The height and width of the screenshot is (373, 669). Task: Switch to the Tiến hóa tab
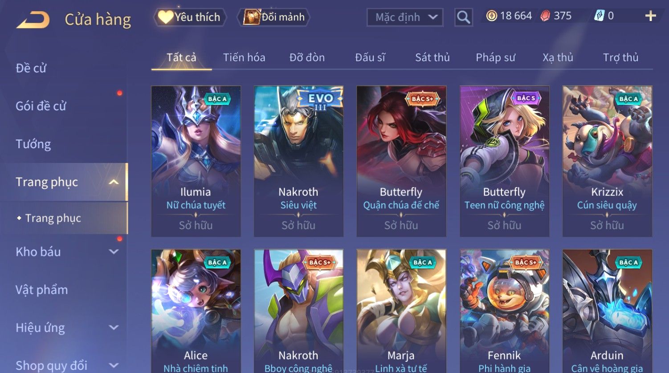coord(244,57)
